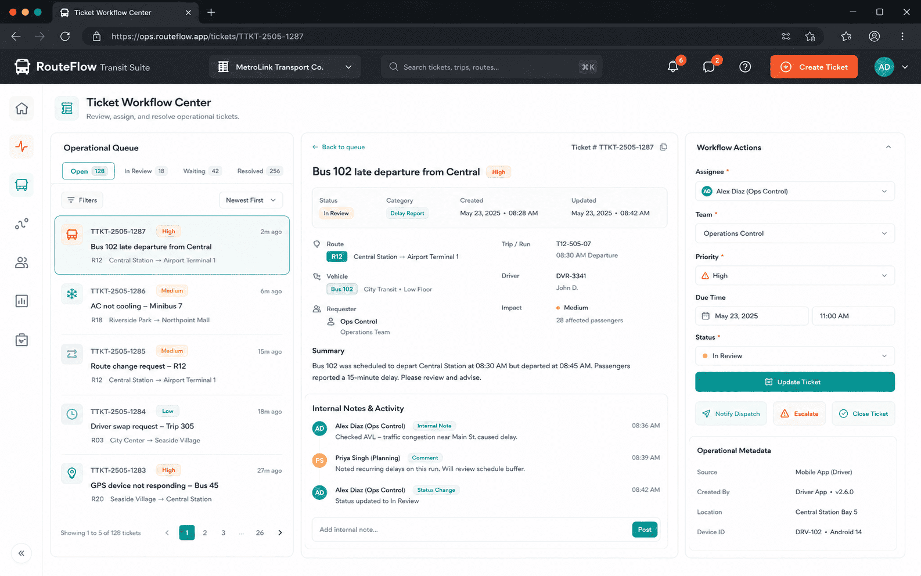
Task: Open notifications bell
Action: [x=673, y=67]
